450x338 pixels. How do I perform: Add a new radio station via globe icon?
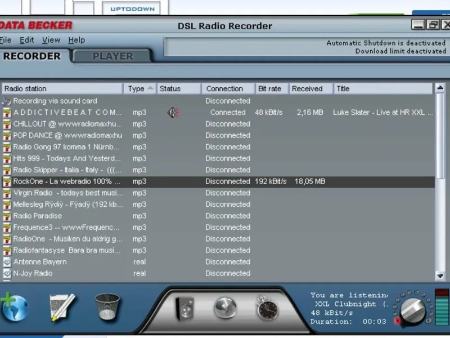coord(15,308)
